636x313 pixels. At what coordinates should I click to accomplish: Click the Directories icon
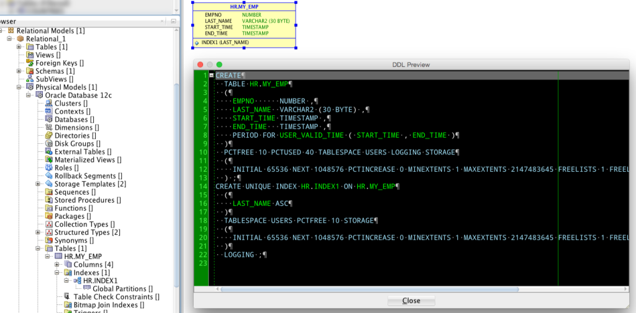[48, 136]
